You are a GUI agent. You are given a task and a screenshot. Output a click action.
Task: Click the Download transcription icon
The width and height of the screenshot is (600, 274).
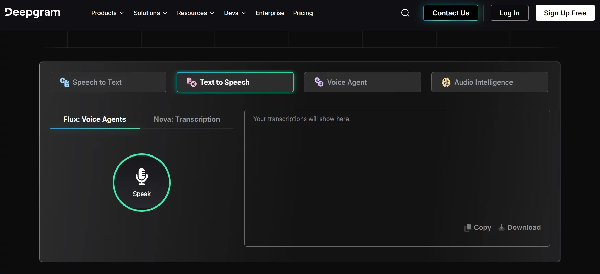click(x=501, y=227)
